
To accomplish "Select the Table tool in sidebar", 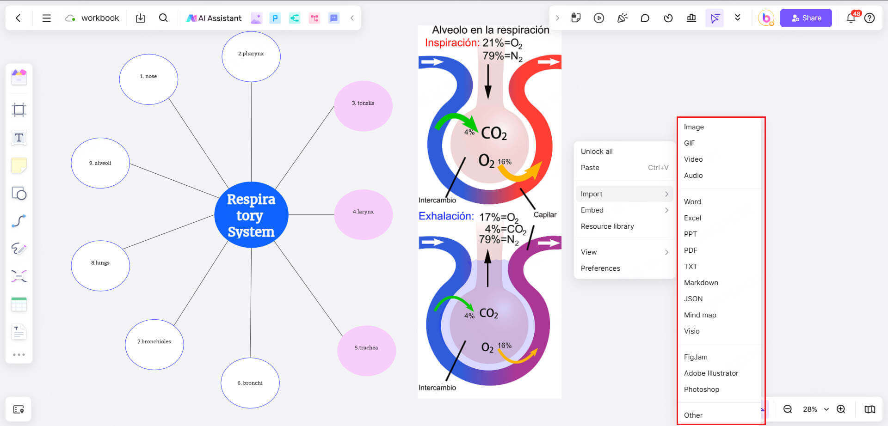I will (x=19, y=304).
